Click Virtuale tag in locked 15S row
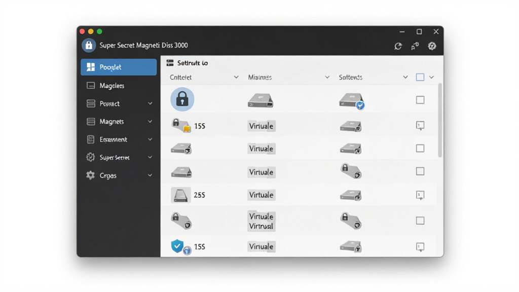This screenshot has height=292, width=519. point(261,126)
